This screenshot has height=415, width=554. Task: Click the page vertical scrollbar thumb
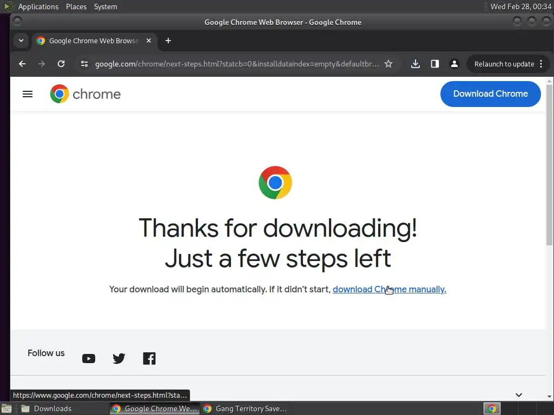pyautogui.click(x=550, y=164)
